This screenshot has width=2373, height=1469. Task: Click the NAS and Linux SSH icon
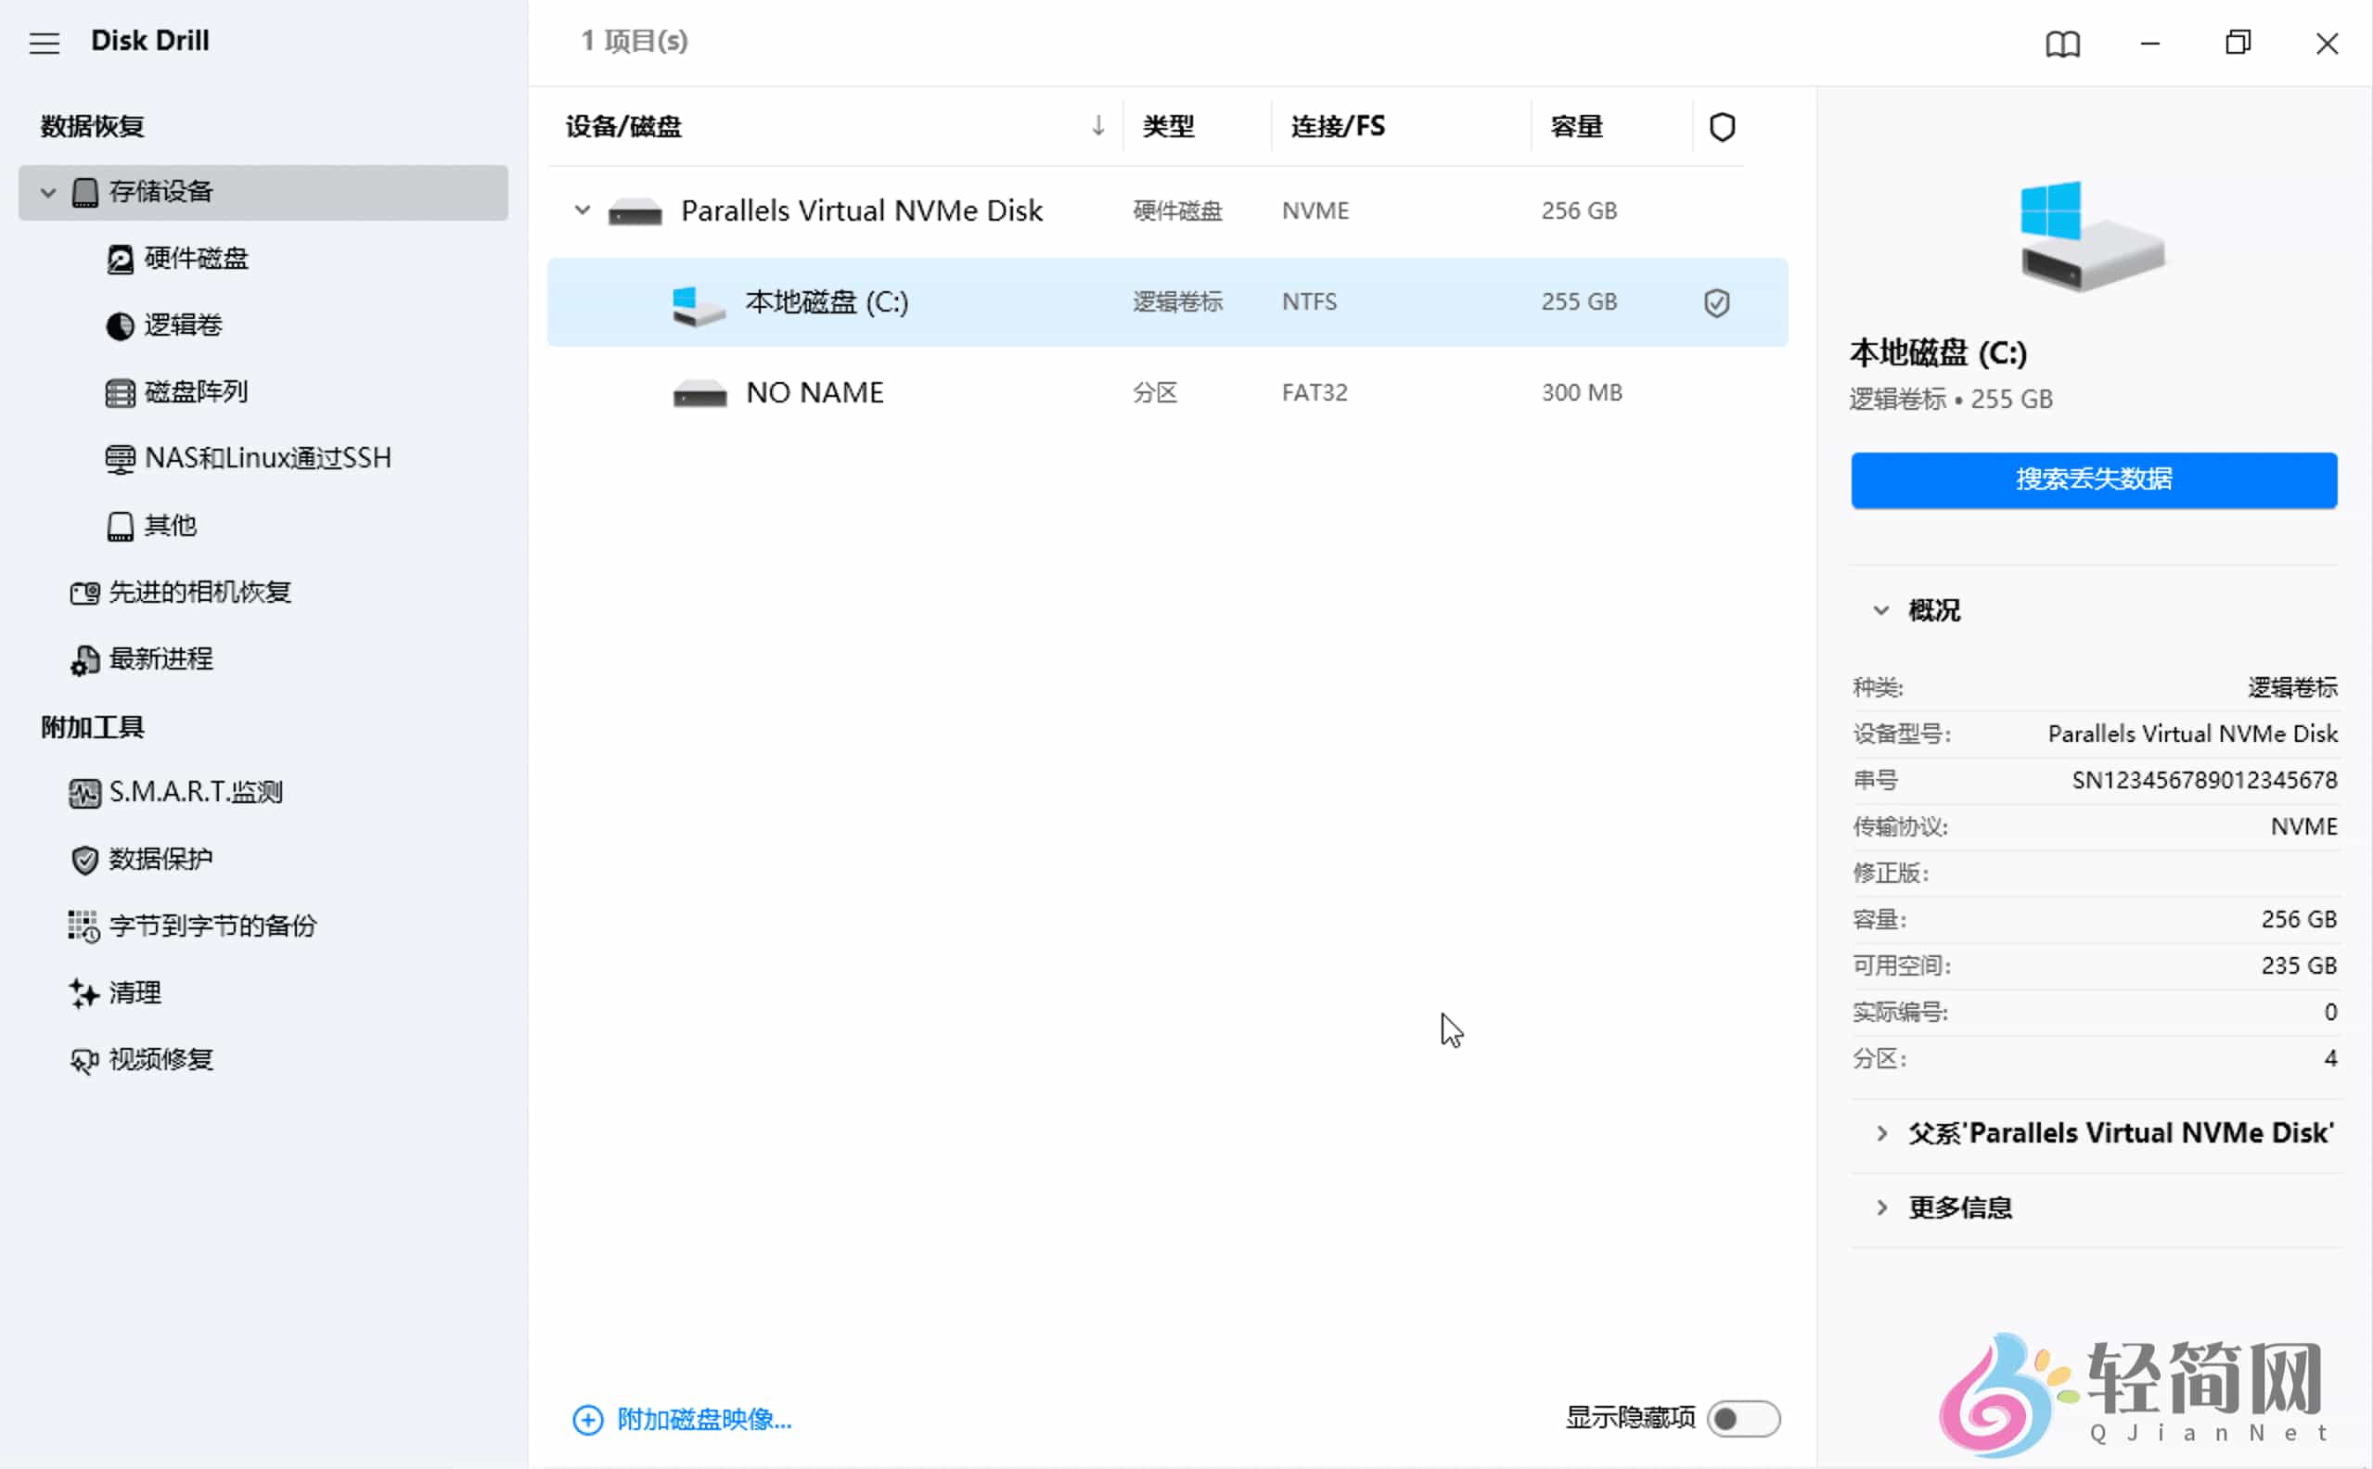tap(120, 458)
